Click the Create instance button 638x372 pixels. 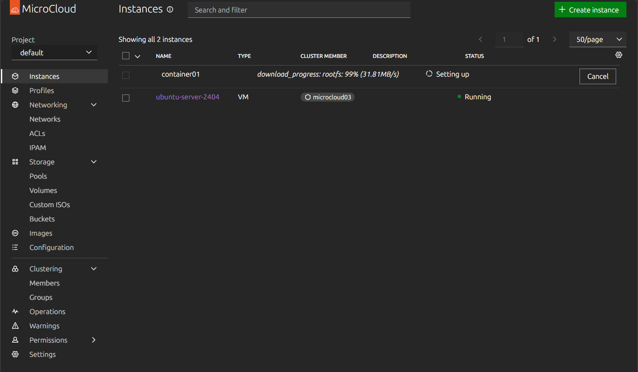[x=590, y=10]
